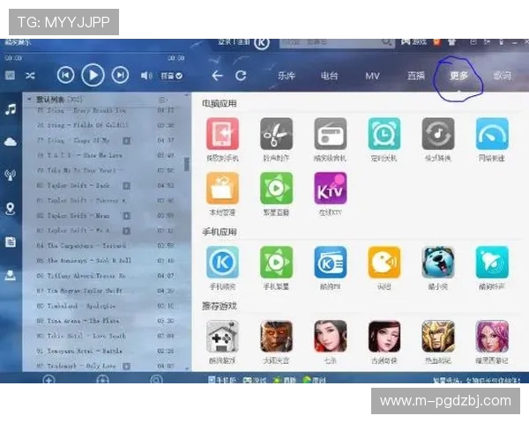Open the online KTV app
This screenshot has width=529, height=423.
331,189
